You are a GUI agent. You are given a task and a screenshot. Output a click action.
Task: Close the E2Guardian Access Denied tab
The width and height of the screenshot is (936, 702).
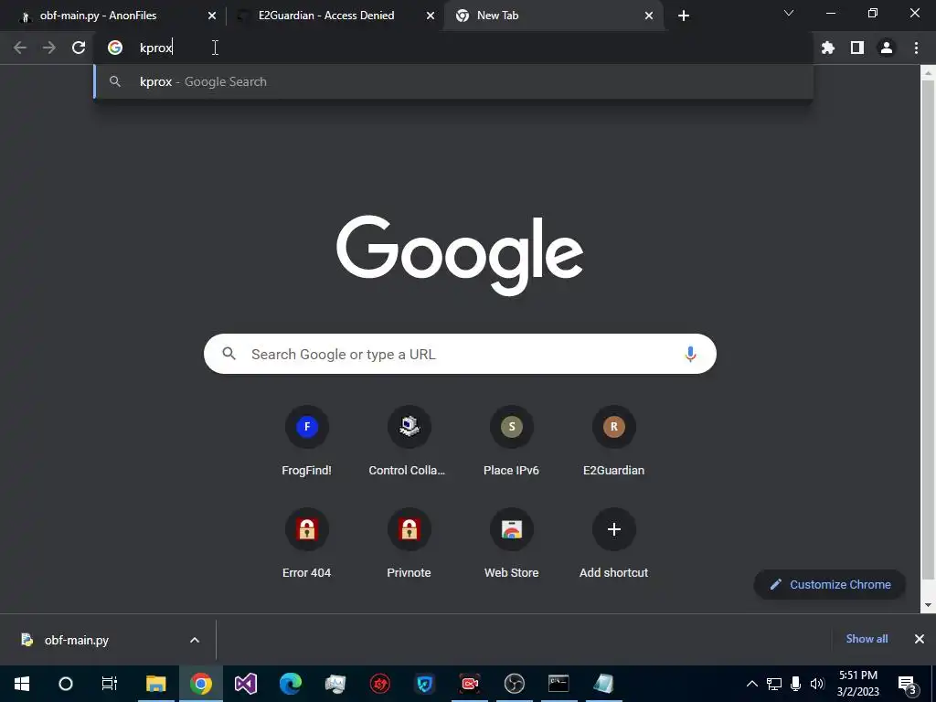[431, 16]
